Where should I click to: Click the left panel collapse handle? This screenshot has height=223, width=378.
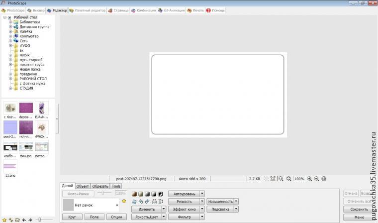pos(57,118)
